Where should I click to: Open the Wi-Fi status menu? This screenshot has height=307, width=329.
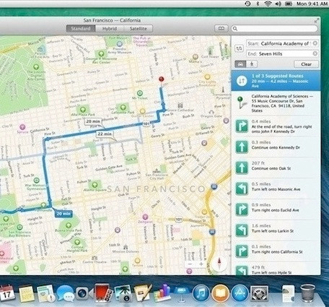(268, 4)
